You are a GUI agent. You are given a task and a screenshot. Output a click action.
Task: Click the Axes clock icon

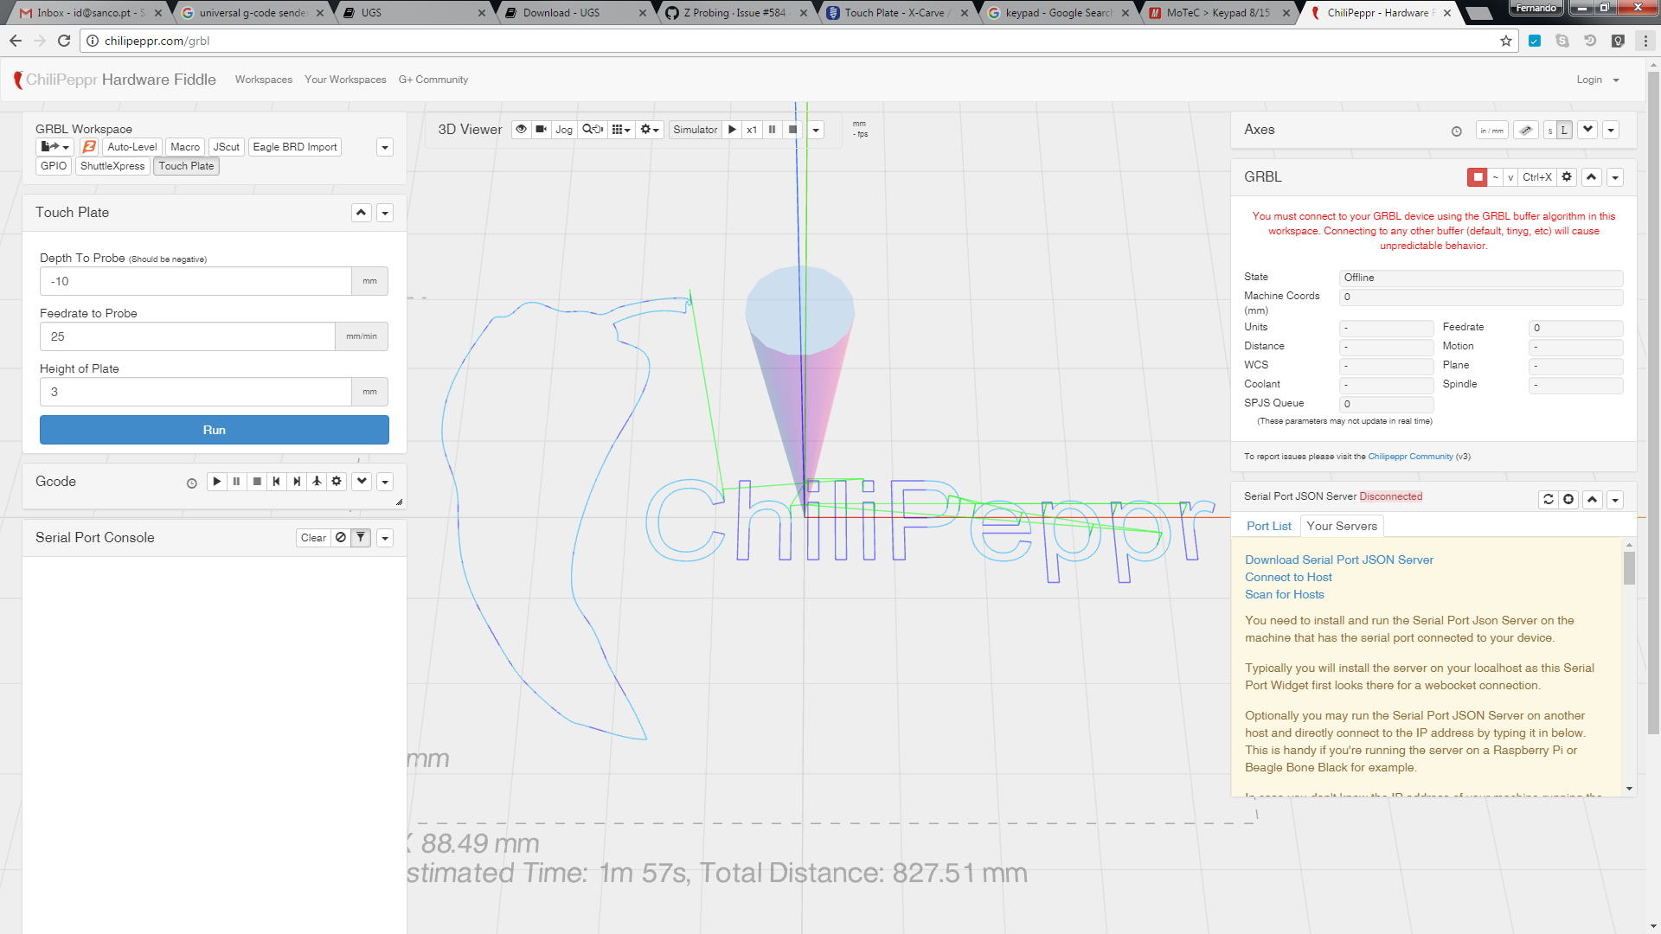[x=1457, y=131]
